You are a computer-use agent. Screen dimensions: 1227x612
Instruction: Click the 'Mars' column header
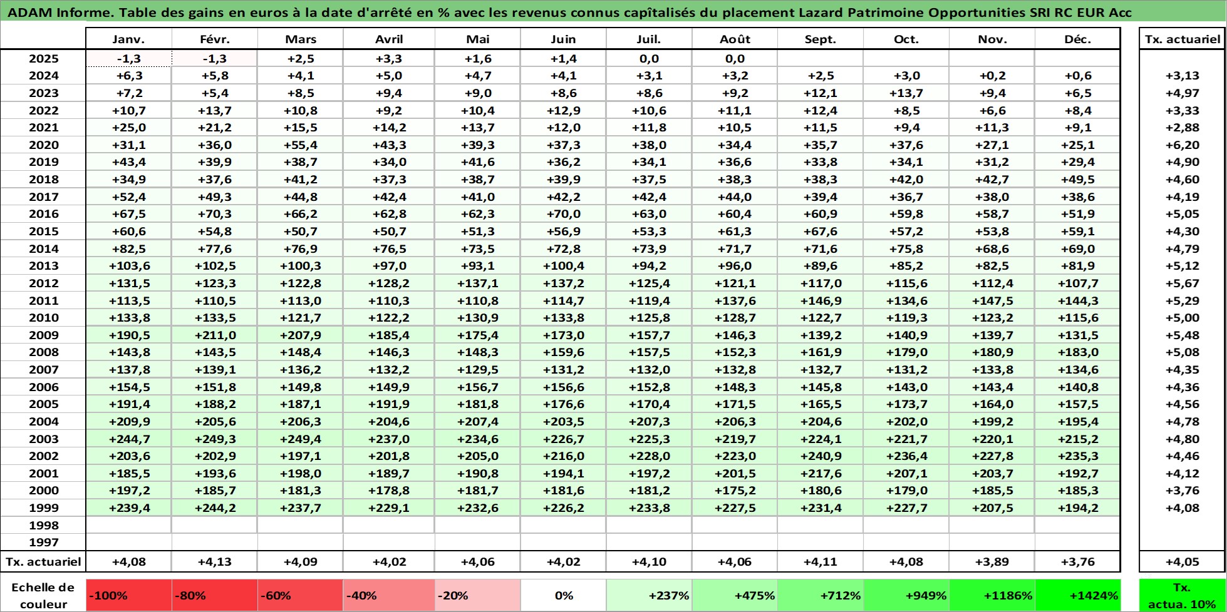[300, 39]
